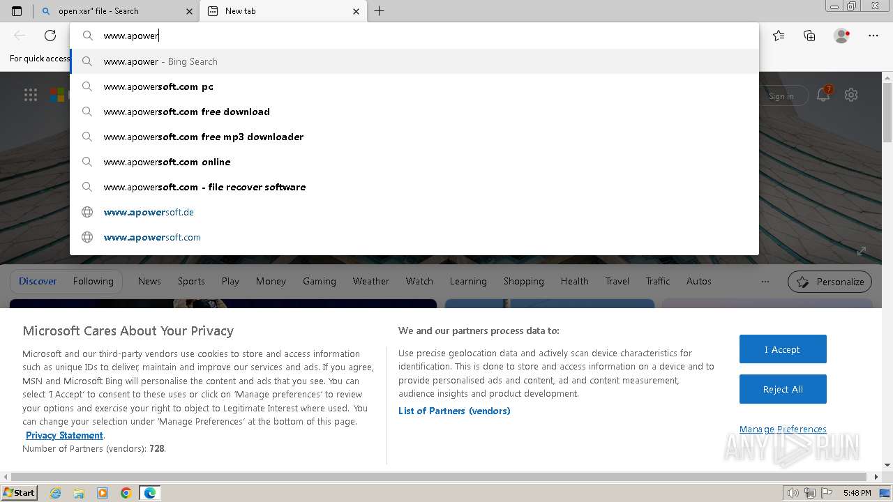Open the Microsoft apps grid launcher
Screen dimensions: 893x502
point(31,96)
